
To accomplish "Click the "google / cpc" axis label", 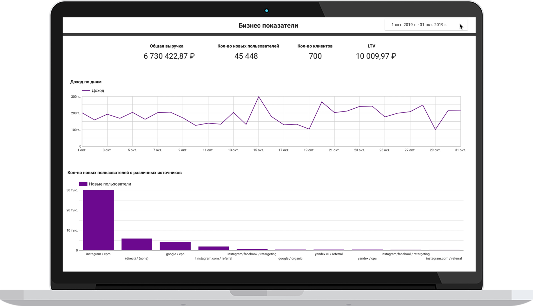I will pyautogui.click(x=175, y=254).
